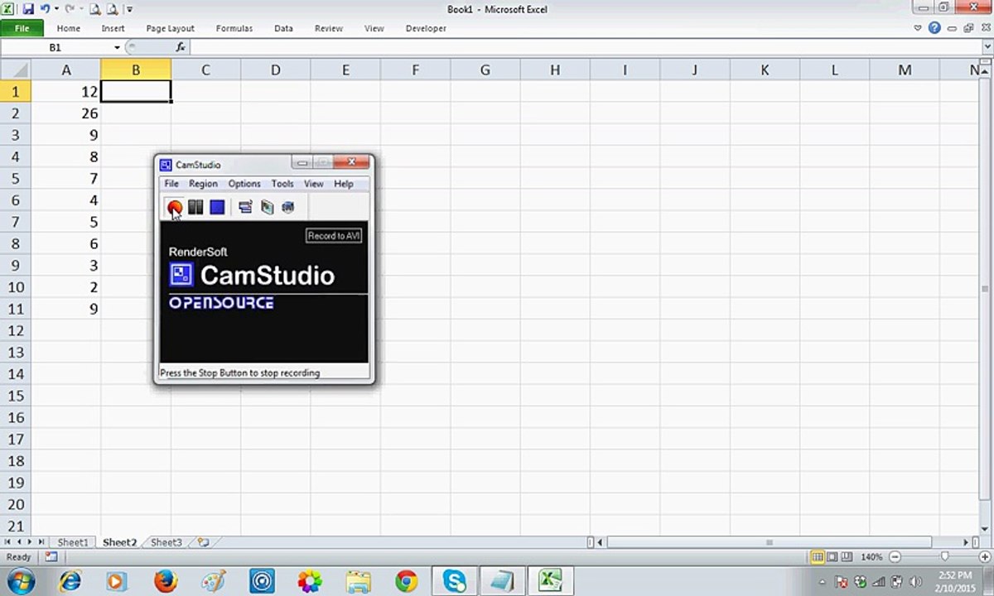Open the Help menu in CamStudio
This screenshot has height=596, width=994.
[344, 184]
